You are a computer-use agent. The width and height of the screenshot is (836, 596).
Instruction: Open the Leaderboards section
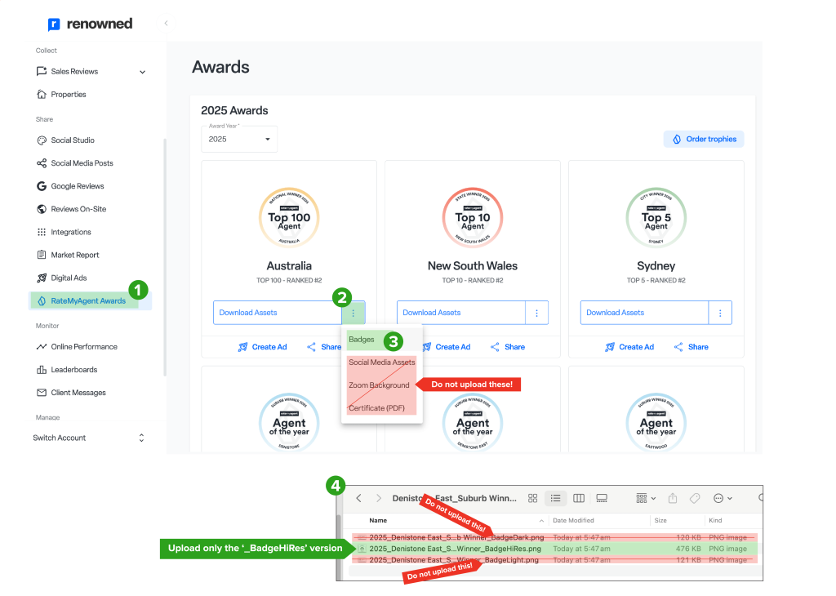pyautogui.click(x=73, y=370)
